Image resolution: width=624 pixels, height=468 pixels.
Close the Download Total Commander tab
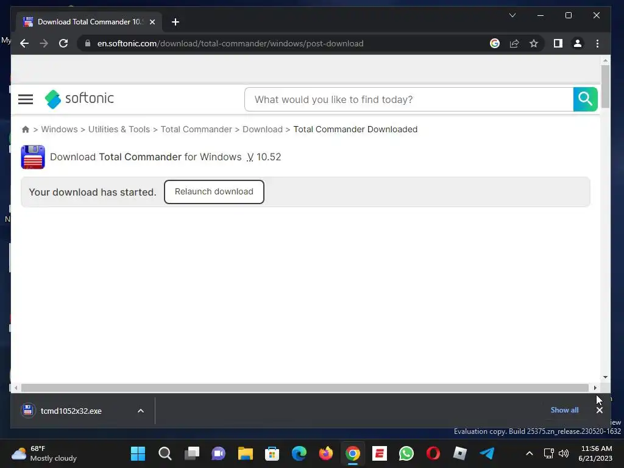click(152, 22)
